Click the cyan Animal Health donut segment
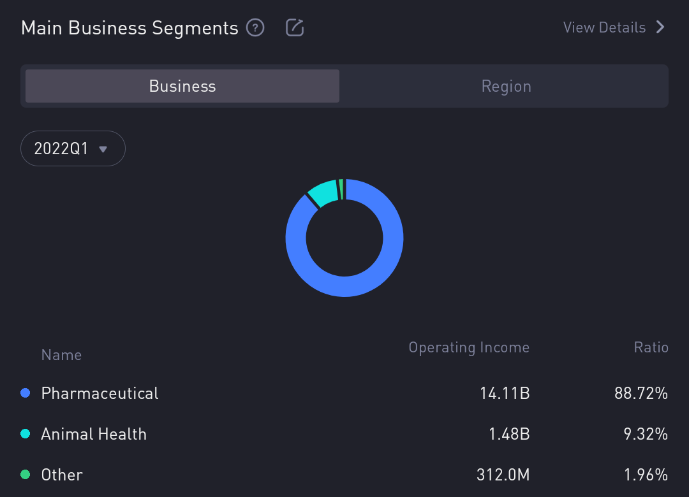The image size is (689, 497). click(323, 193)
